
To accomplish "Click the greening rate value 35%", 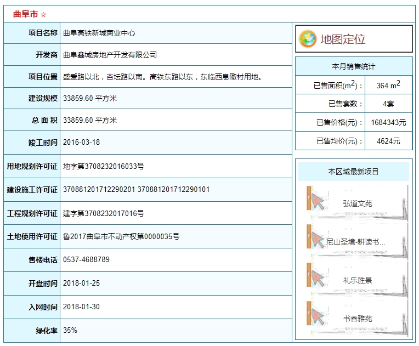I will [x=70, y=330].
